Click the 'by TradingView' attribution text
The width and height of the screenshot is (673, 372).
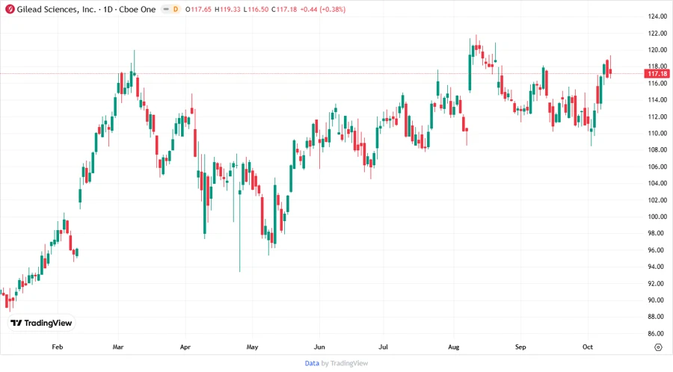tap(345, 363)
